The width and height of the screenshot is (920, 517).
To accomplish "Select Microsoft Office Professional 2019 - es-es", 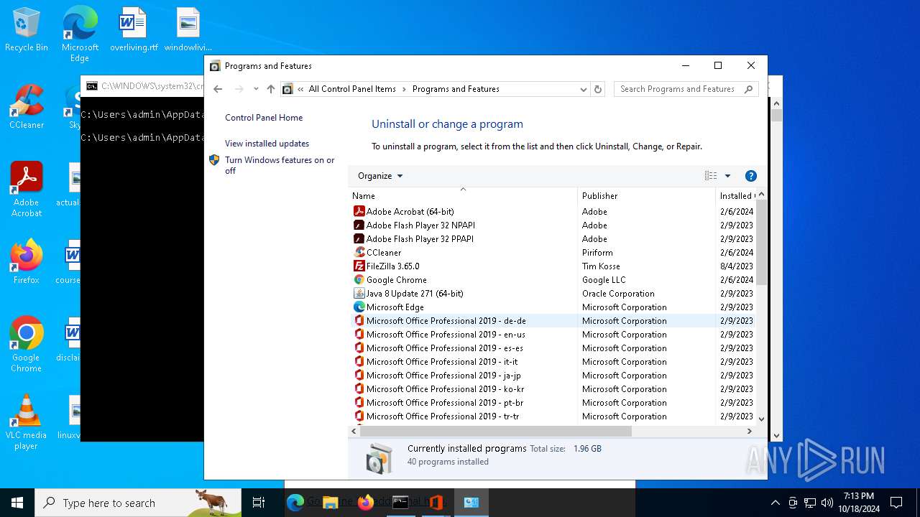I will point(553,348).
